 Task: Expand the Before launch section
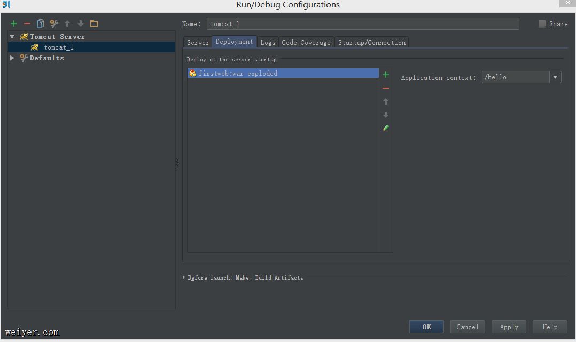pyautogui.click(x=184, y=277)
